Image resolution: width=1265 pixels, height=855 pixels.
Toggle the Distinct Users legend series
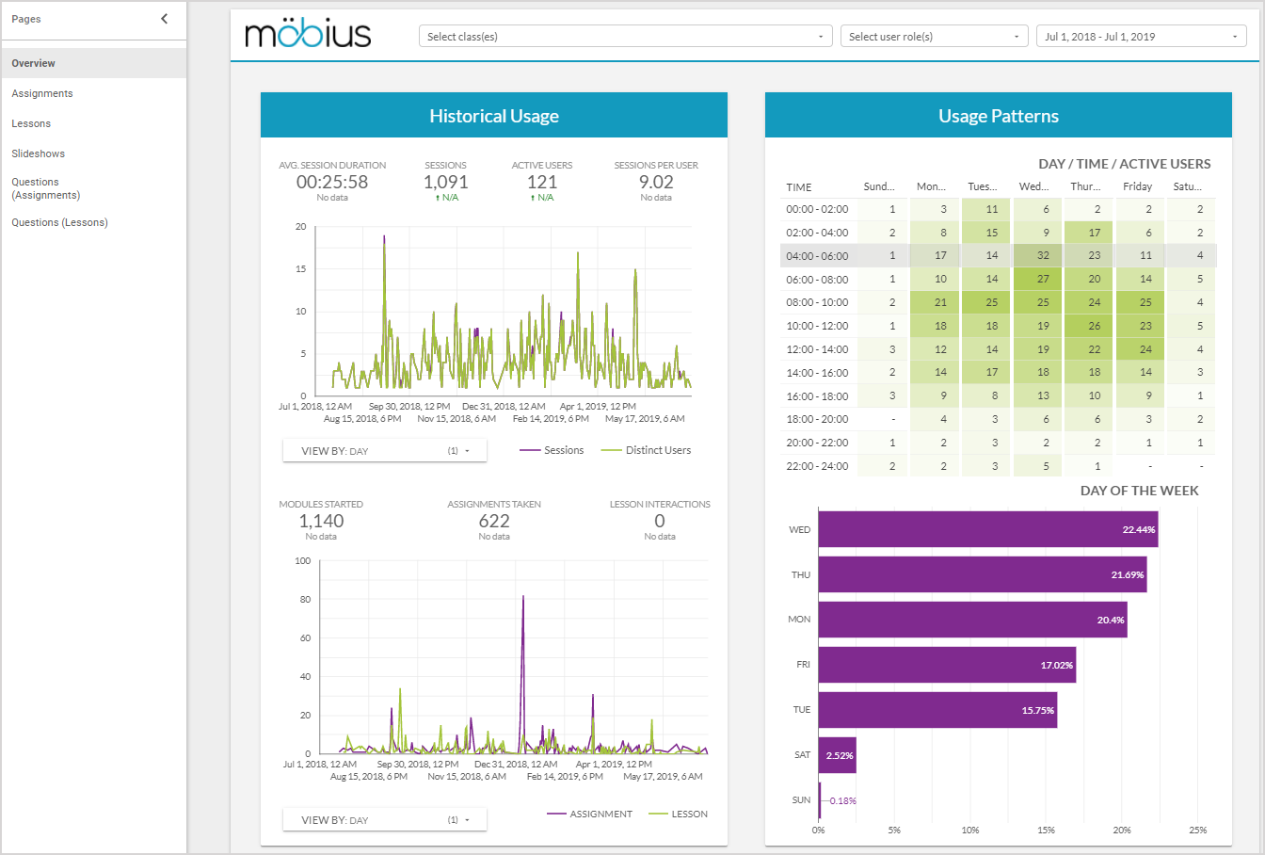[647, 450]
